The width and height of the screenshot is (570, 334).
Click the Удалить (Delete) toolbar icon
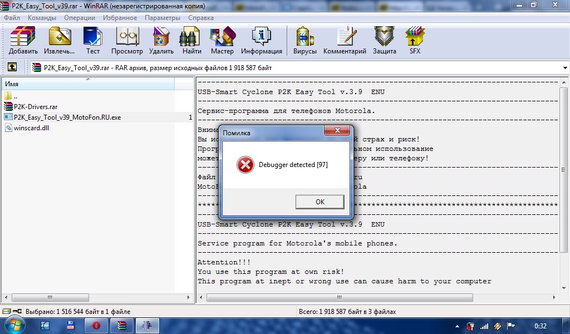(161, 40)
